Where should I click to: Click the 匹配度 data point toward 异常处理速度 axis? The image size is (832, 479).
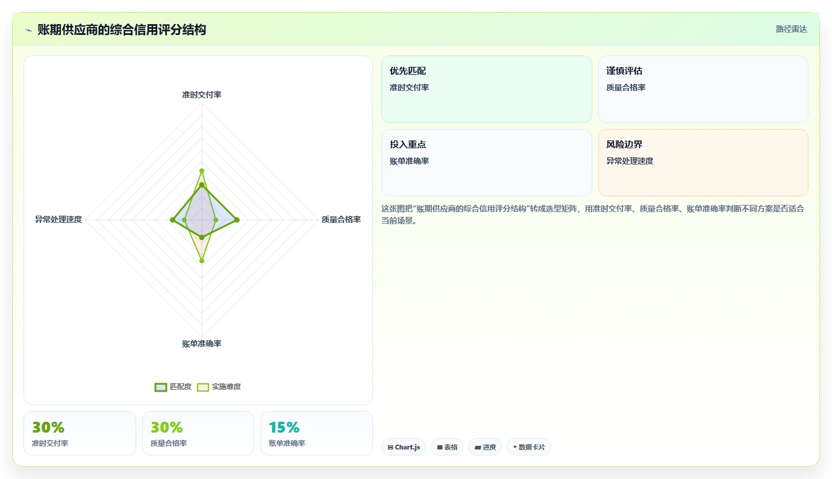coord(173,220)
